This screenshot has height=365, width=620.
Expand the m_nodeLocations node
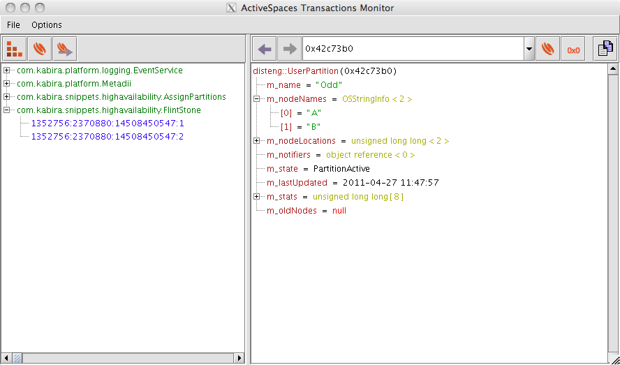(x=257, y=141)
